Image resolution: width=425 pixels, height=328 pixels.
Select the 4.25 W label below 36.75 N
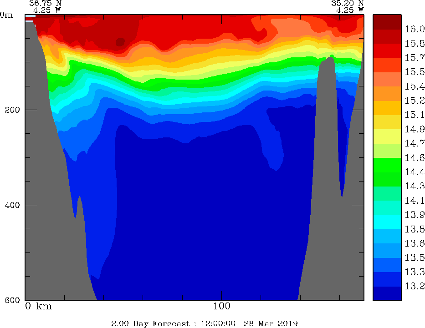pyautogui.click(x=47, y=10)
